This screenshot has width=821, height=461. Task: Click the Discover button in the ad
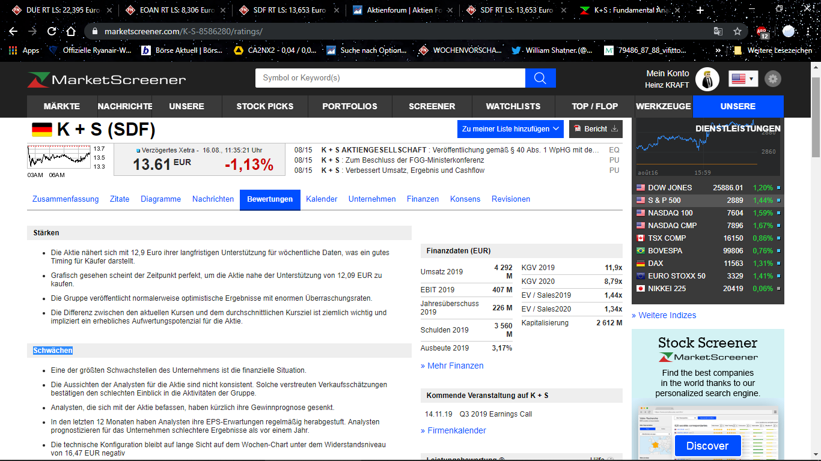pos(707,446)
